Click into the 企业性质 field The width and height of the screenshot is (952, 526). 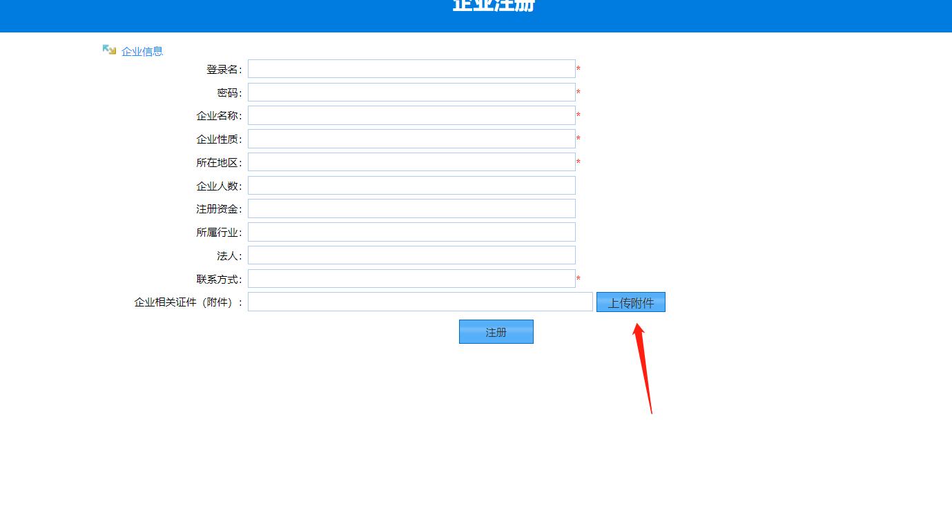[411, 139]
